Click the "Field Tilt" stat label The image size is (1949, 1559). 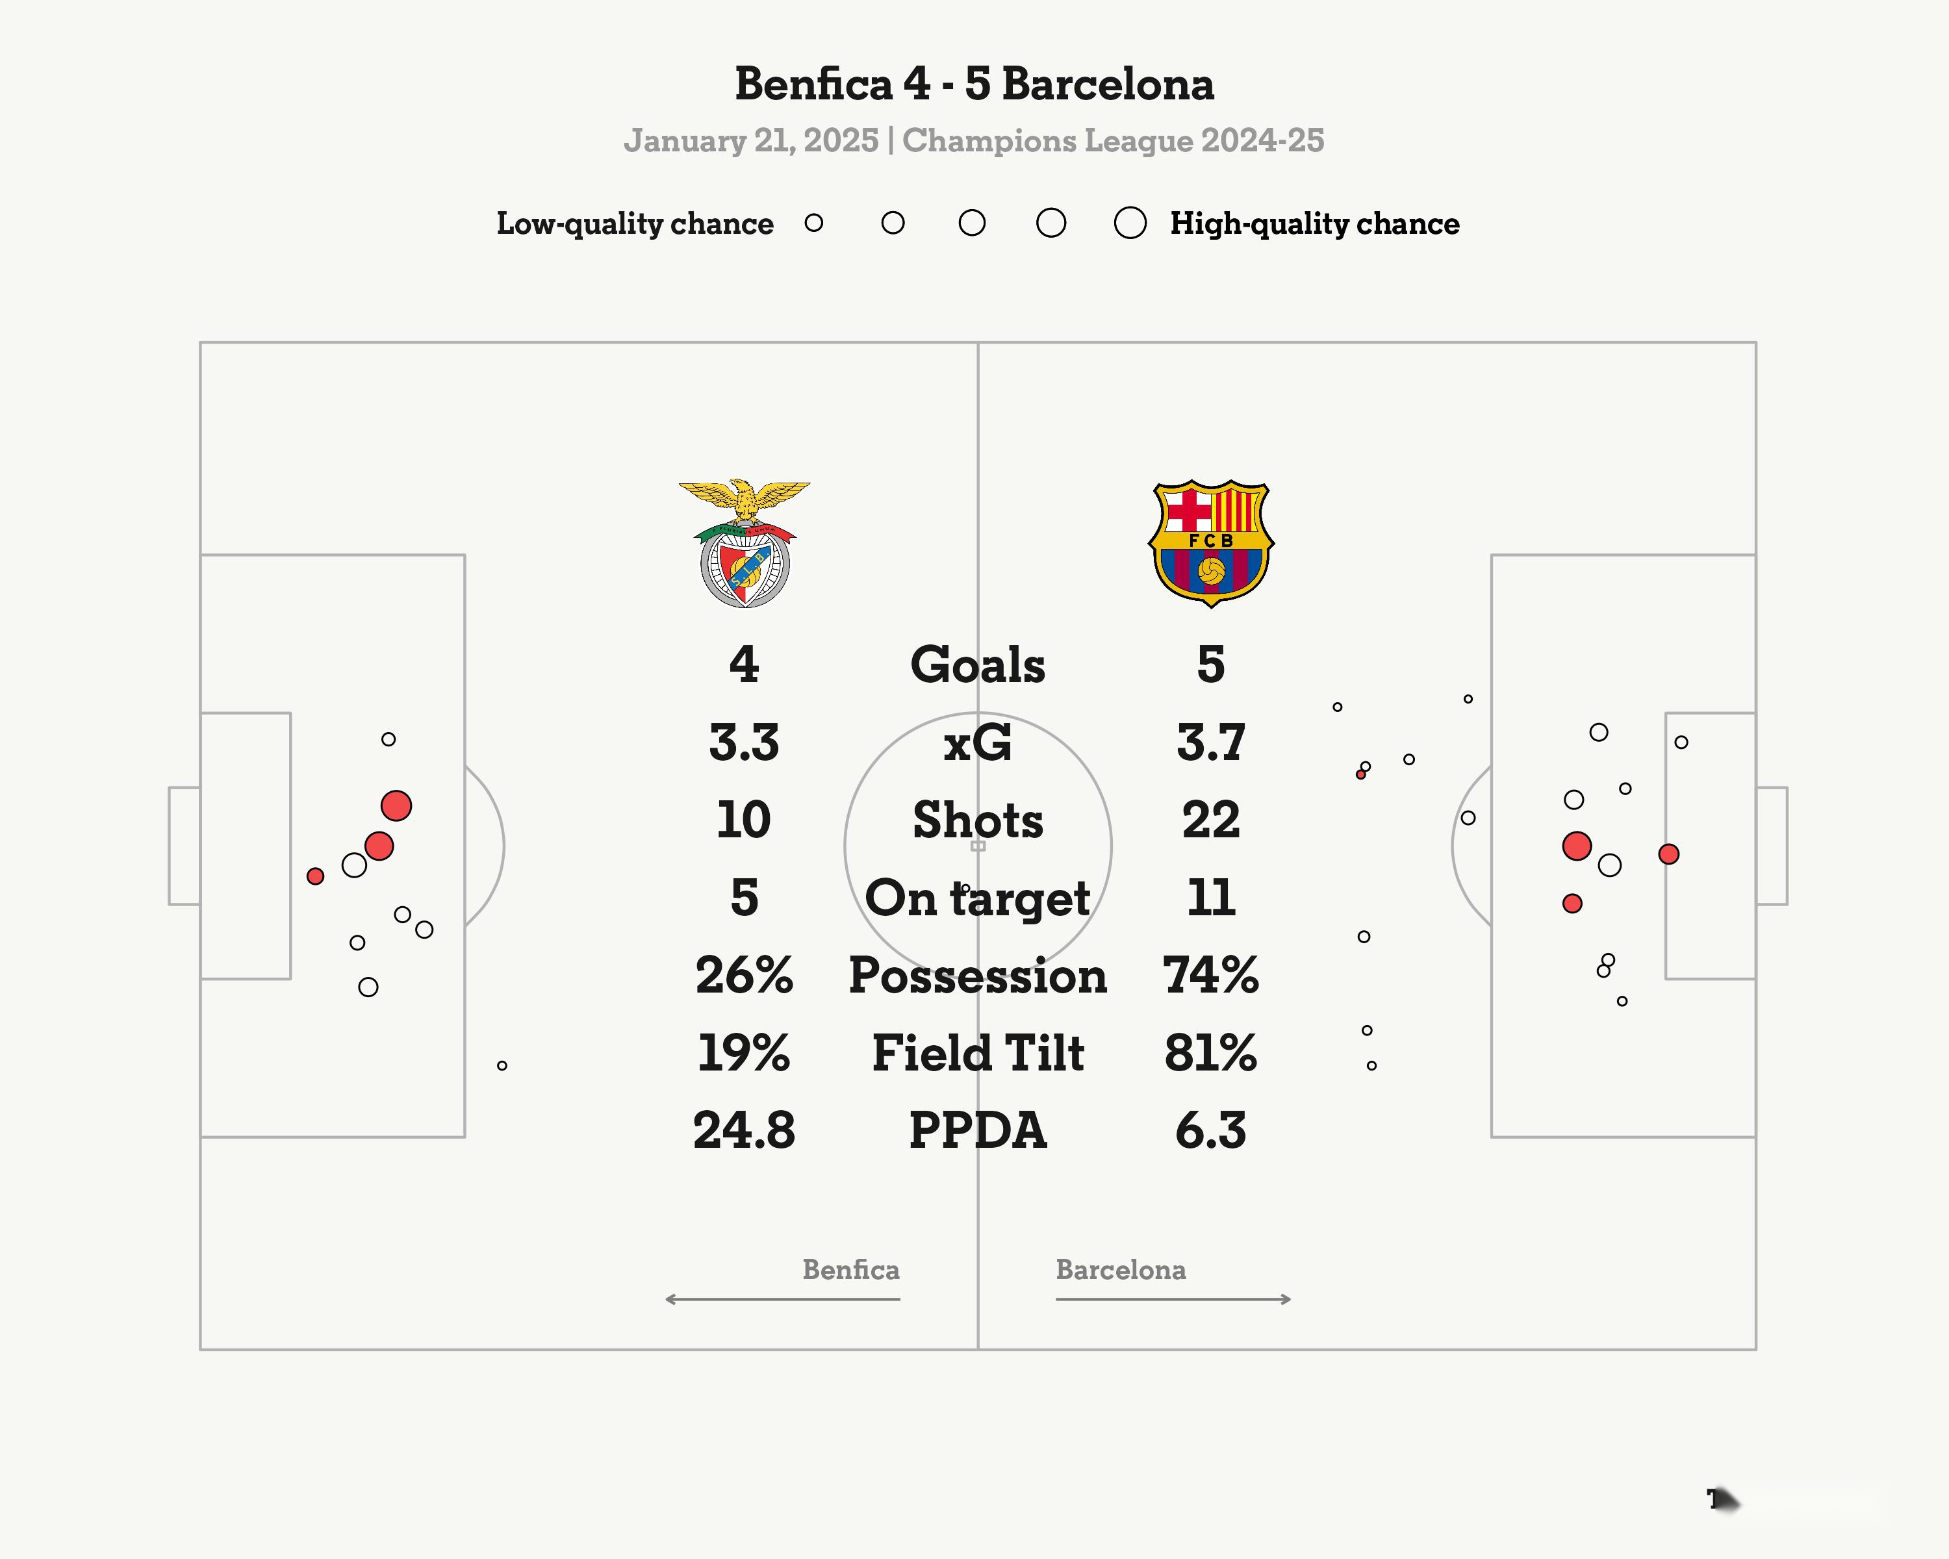pos(977,1053)
